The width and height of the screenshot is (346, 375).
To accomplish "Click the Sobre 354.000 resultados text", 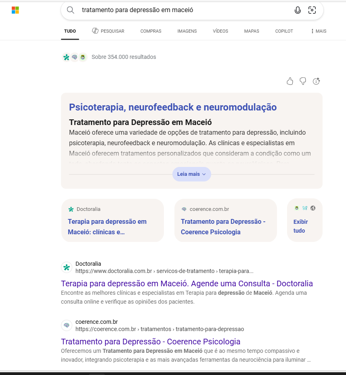I will pyautogui.click(x=124, y=57).
